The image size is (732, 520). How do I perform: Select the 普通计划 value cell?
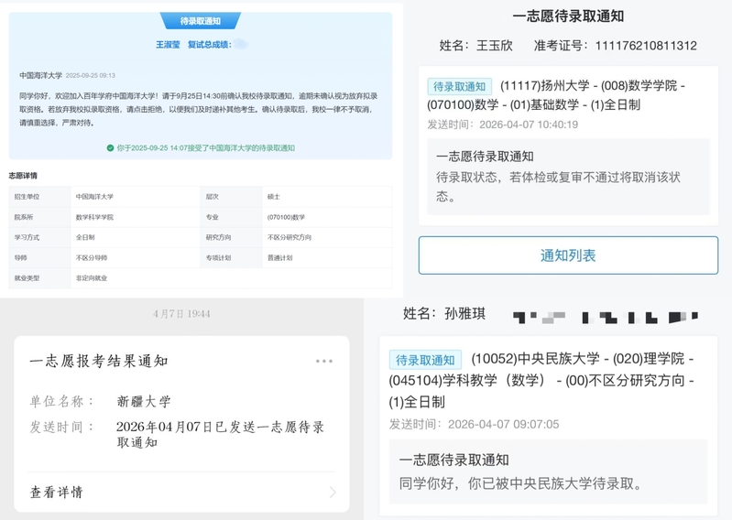[x=327, y=257]
